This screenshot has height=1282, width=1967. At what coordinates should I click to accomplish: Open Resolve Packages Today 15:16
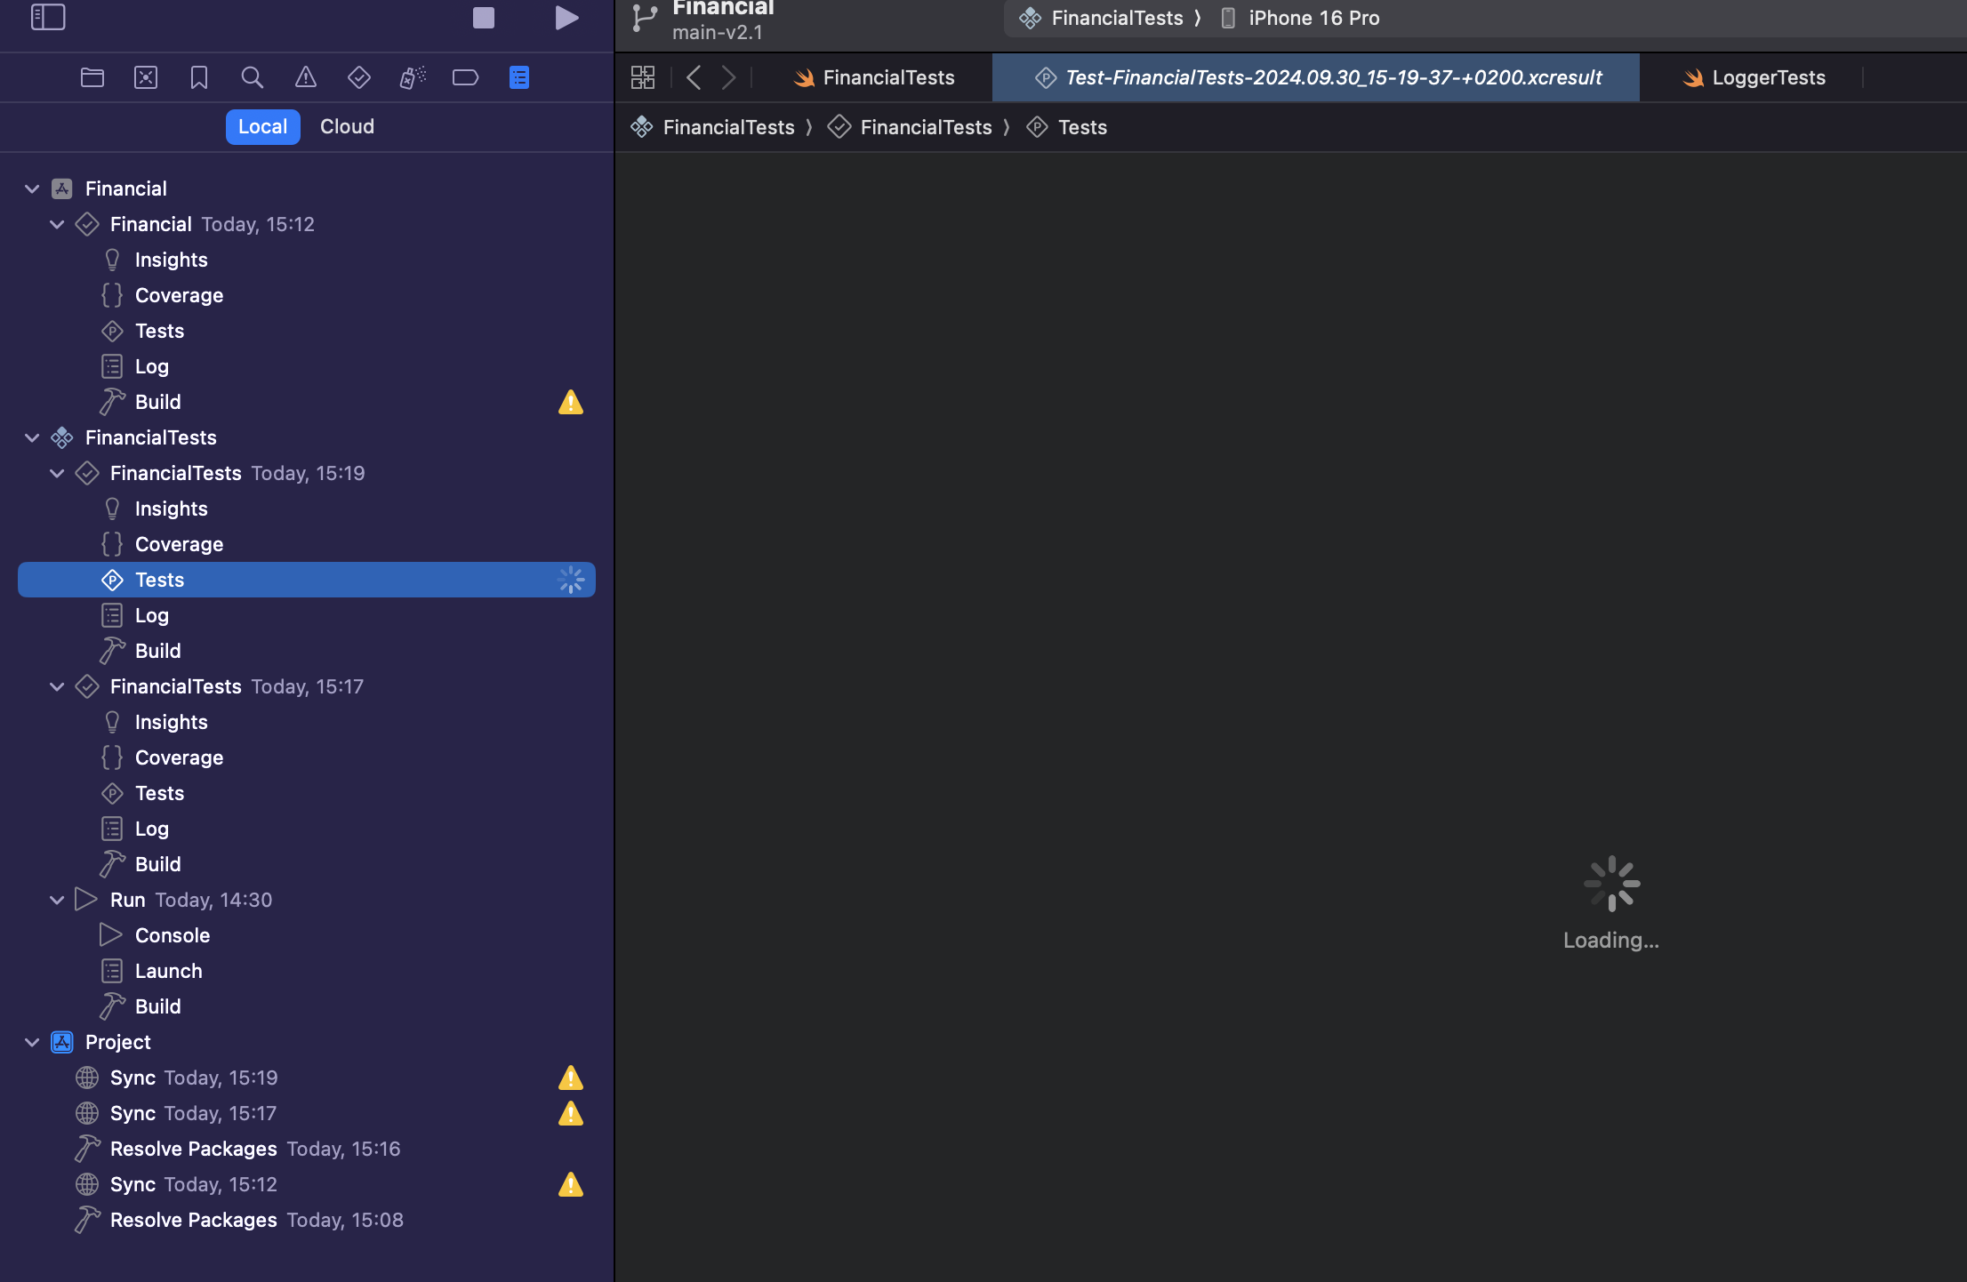point(307,1149)
